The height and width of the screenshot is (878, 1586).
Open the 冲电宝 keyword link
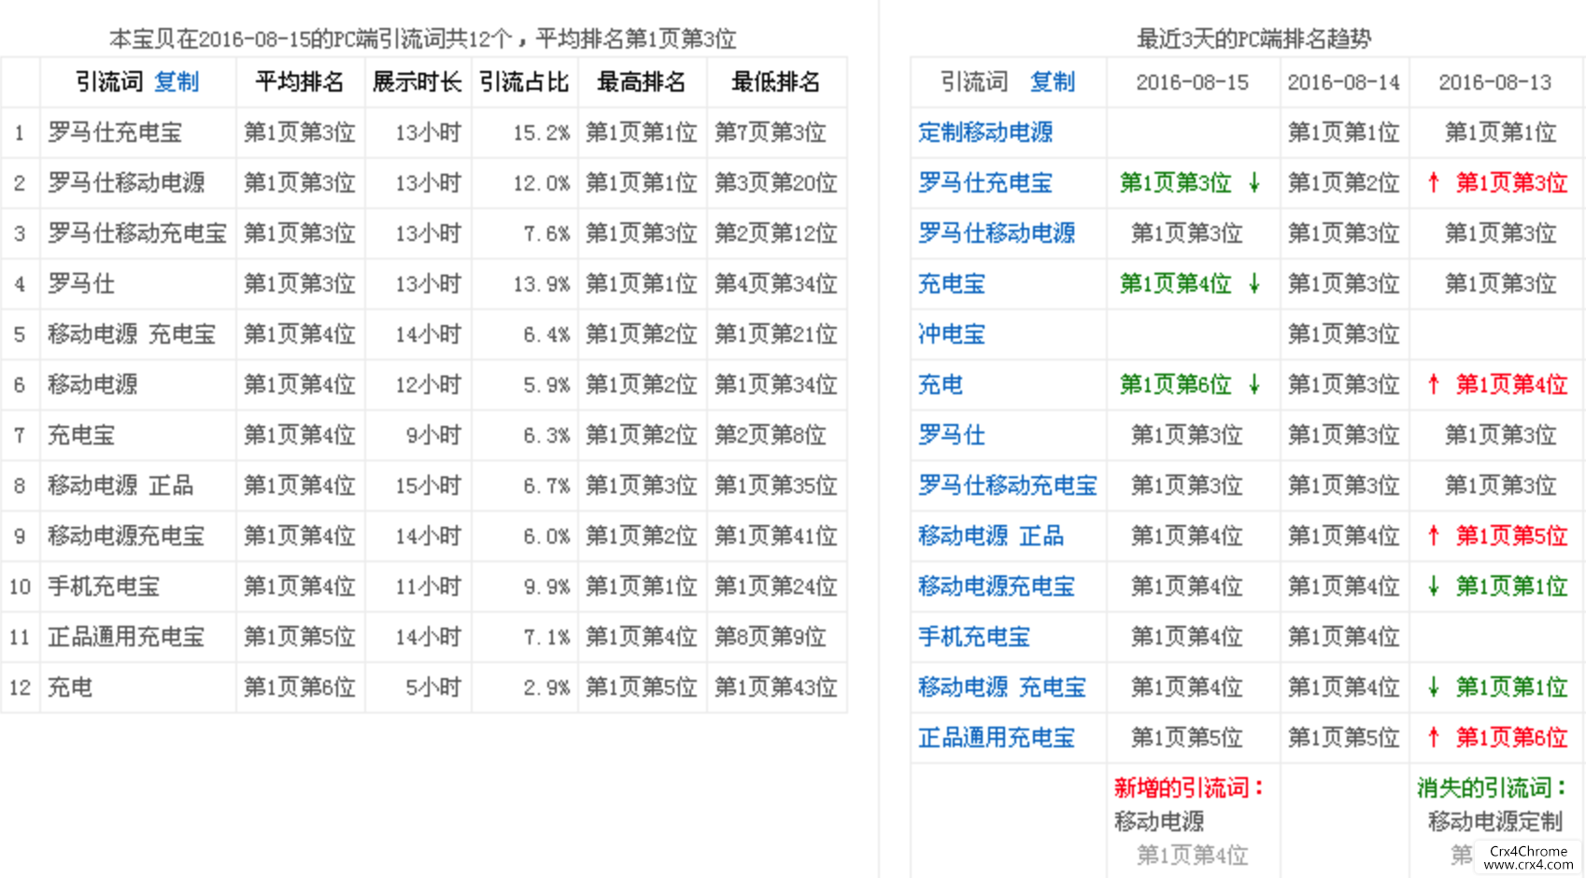[x=951, y=334]
